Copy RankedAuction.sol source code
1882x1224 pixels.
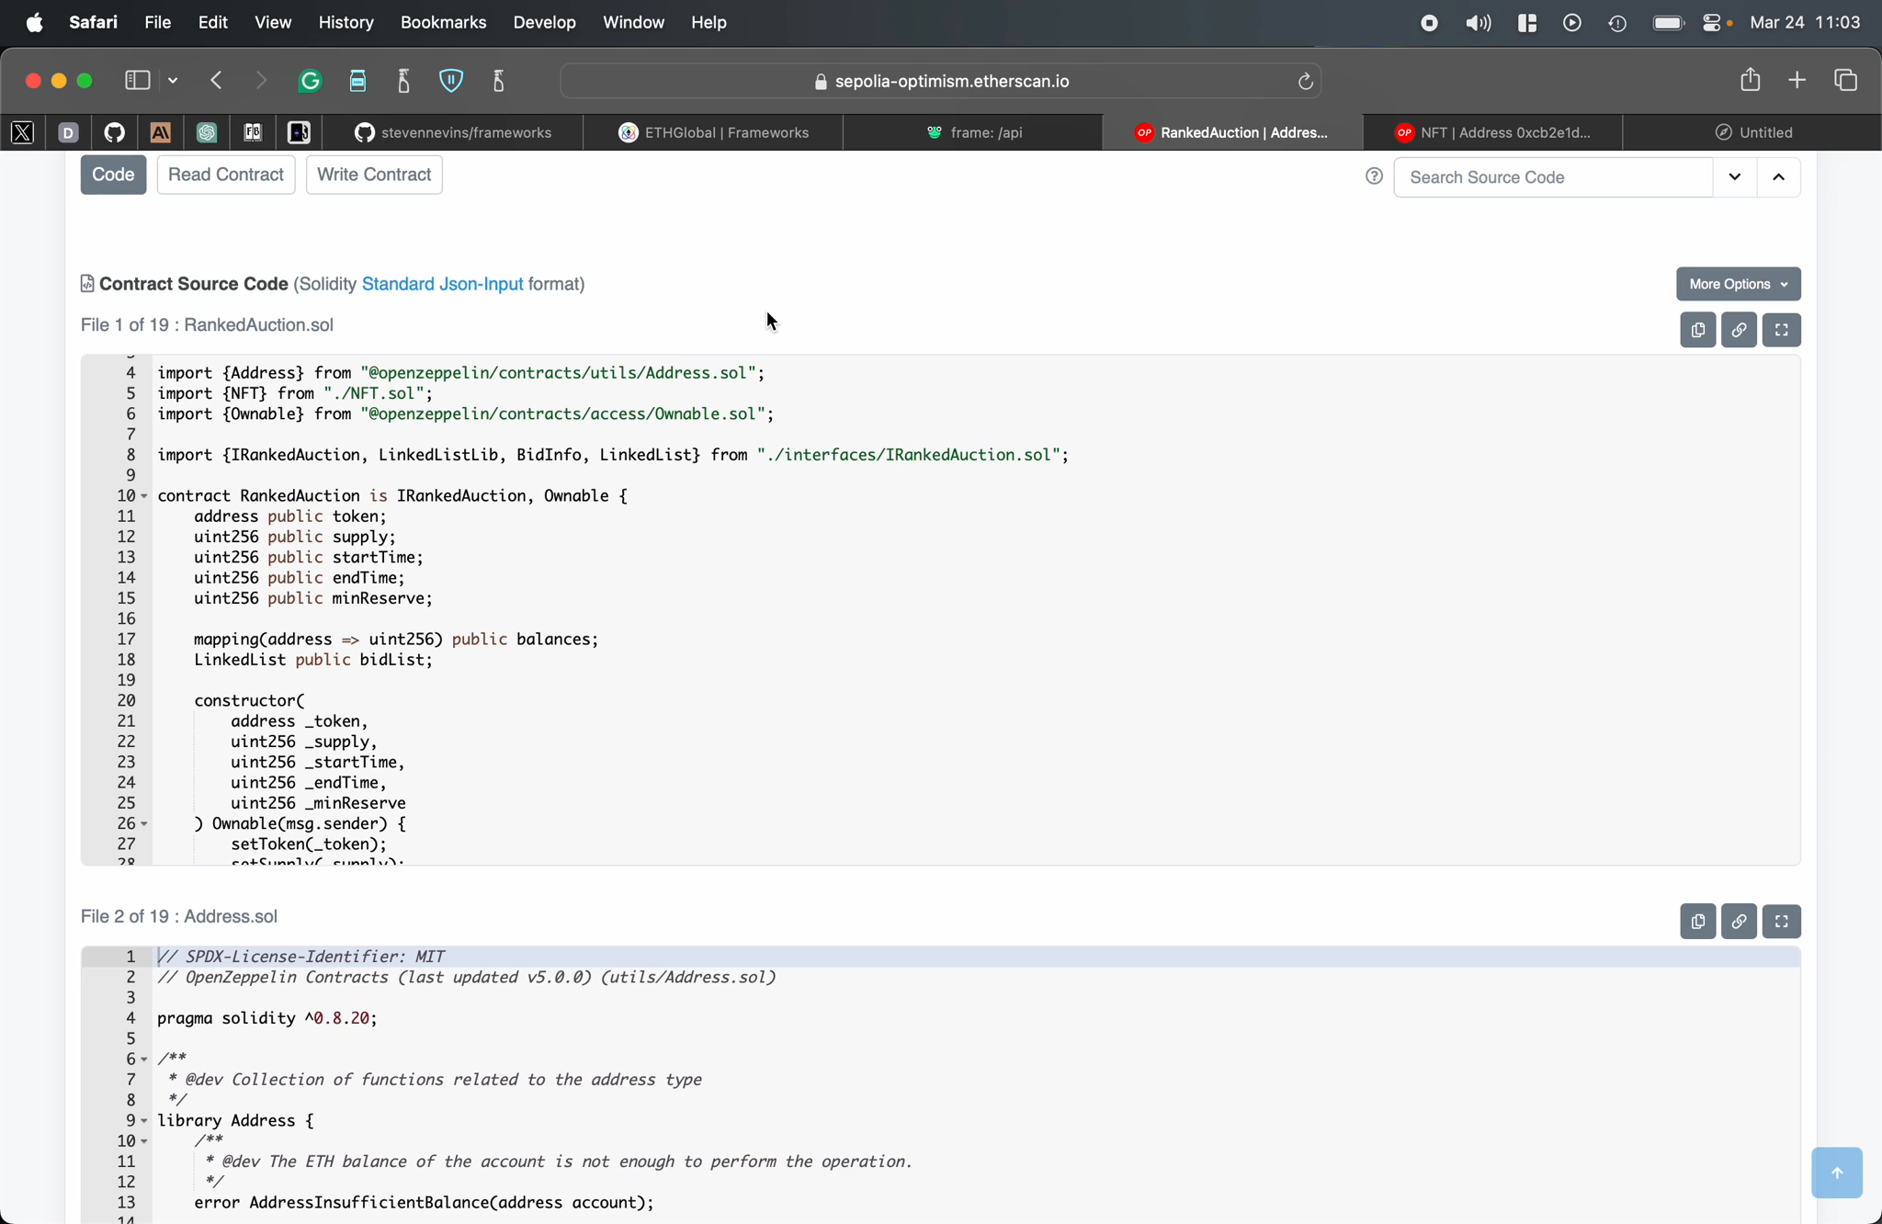coord(1697,330)
